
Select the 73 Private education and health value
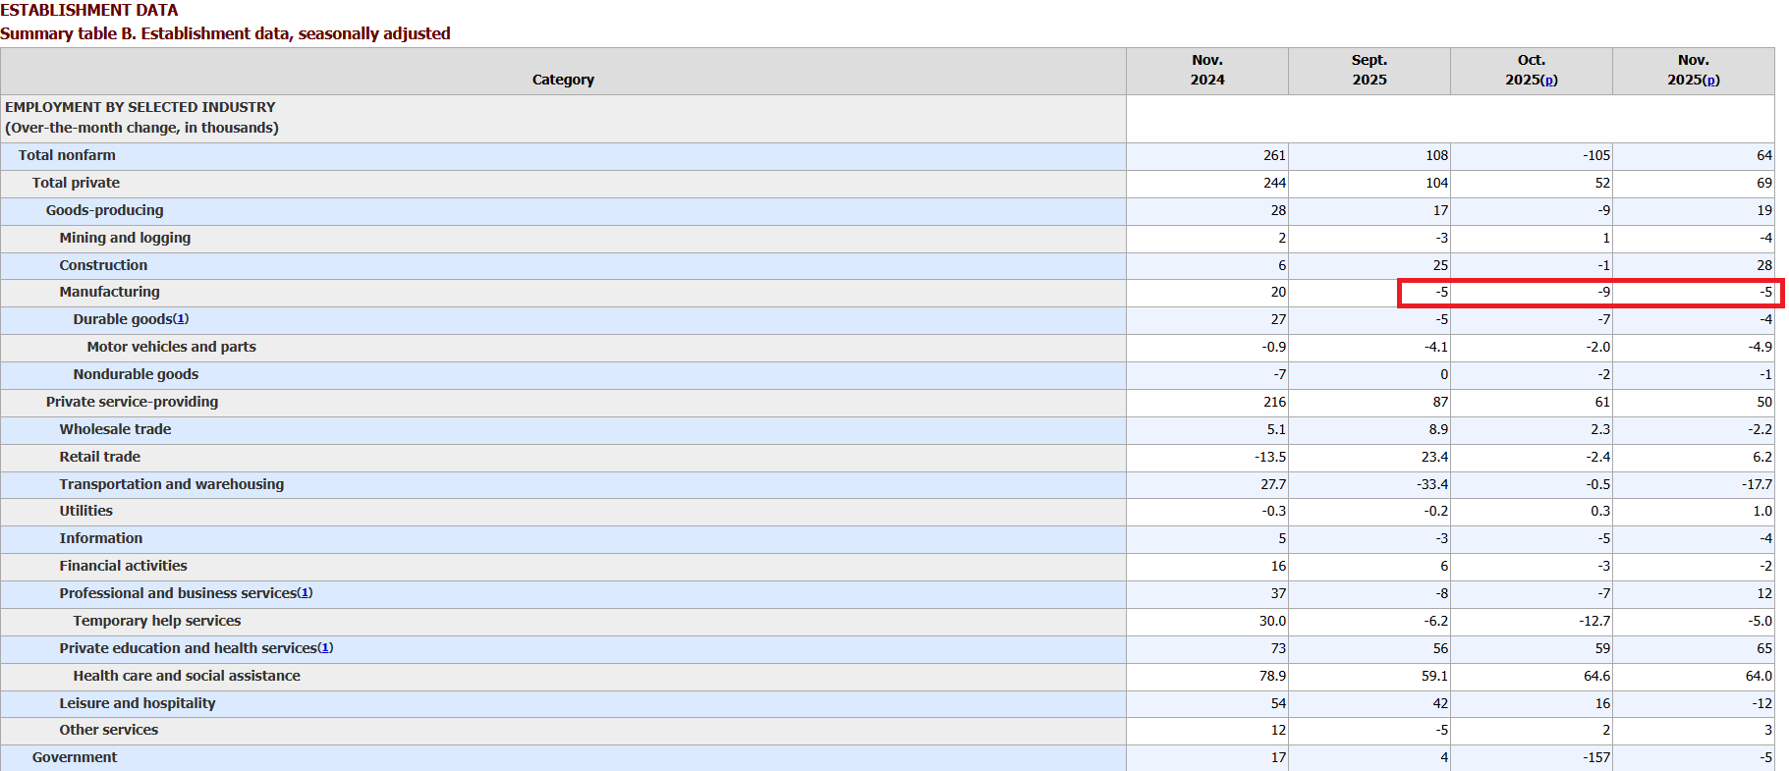pyautogui.click(x=1278, y=648)
